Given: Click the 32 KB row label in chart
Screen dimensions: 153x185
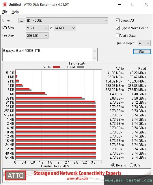Looking at the screenshot, I should coord(10,98).
